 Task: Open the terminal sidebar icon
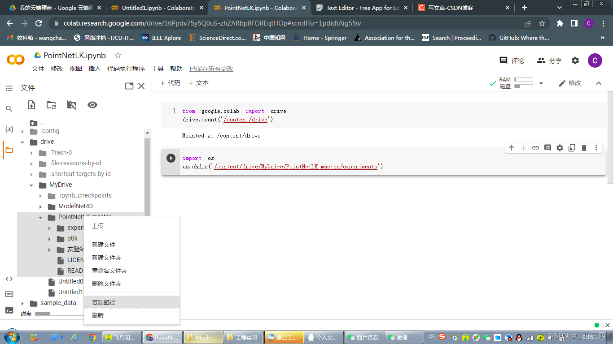(x=9, y=310)
